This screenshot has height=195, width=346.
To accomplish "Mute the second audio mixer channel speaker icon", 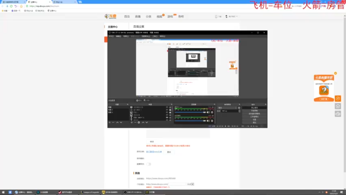I will point(208,121).
